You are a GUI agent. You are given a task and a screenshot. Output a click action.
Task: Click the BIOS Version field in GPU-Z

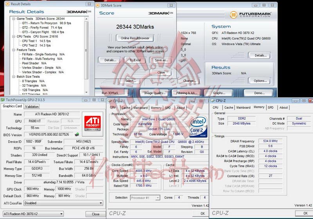(49, 135)
